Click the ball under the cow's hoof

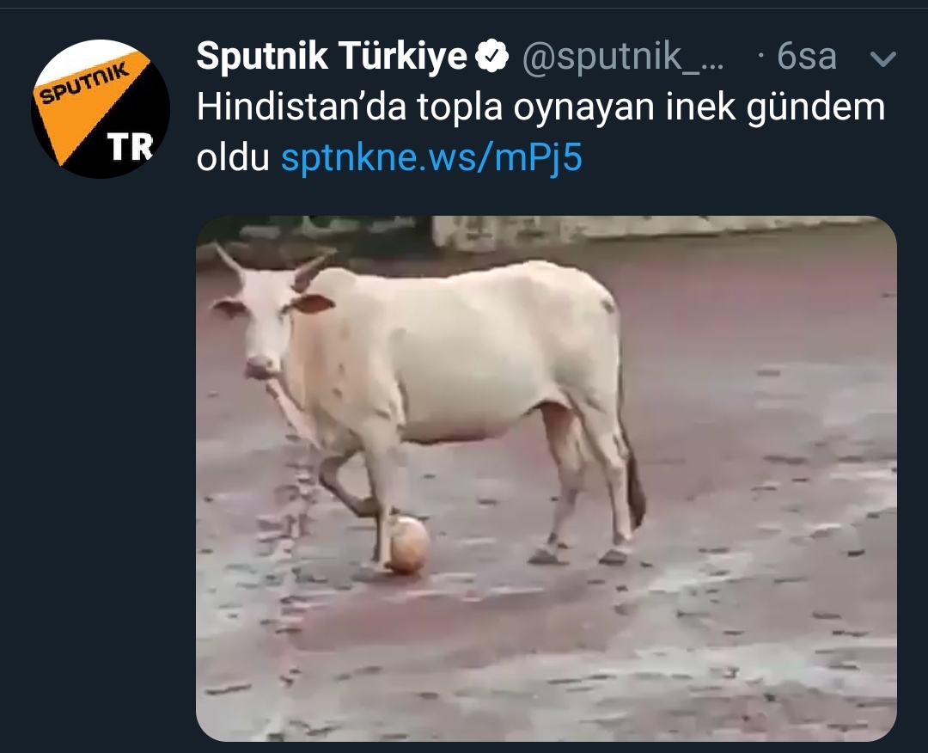click(409, 545)
